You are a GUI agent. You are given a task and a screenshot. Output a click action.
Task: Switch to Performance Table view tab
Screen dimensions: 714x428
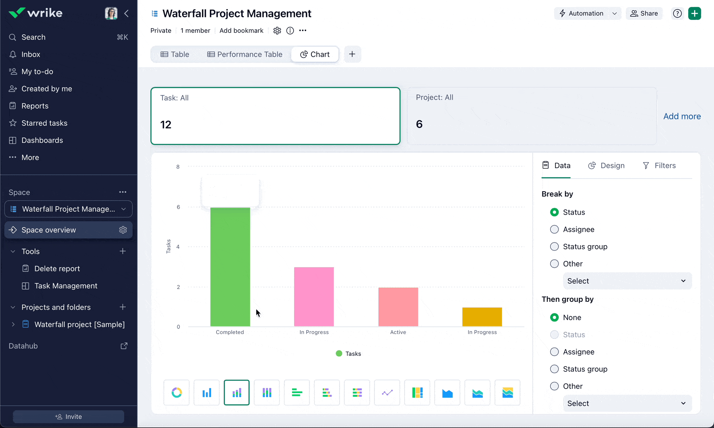point(245,54)
